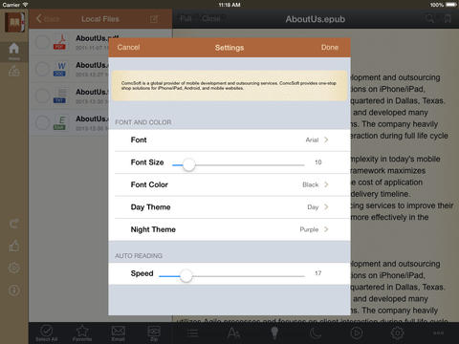The height and width of the screenshot is (344, 459).
Task: Tap Done in the Settings dialog
Action: coord(330,48)
